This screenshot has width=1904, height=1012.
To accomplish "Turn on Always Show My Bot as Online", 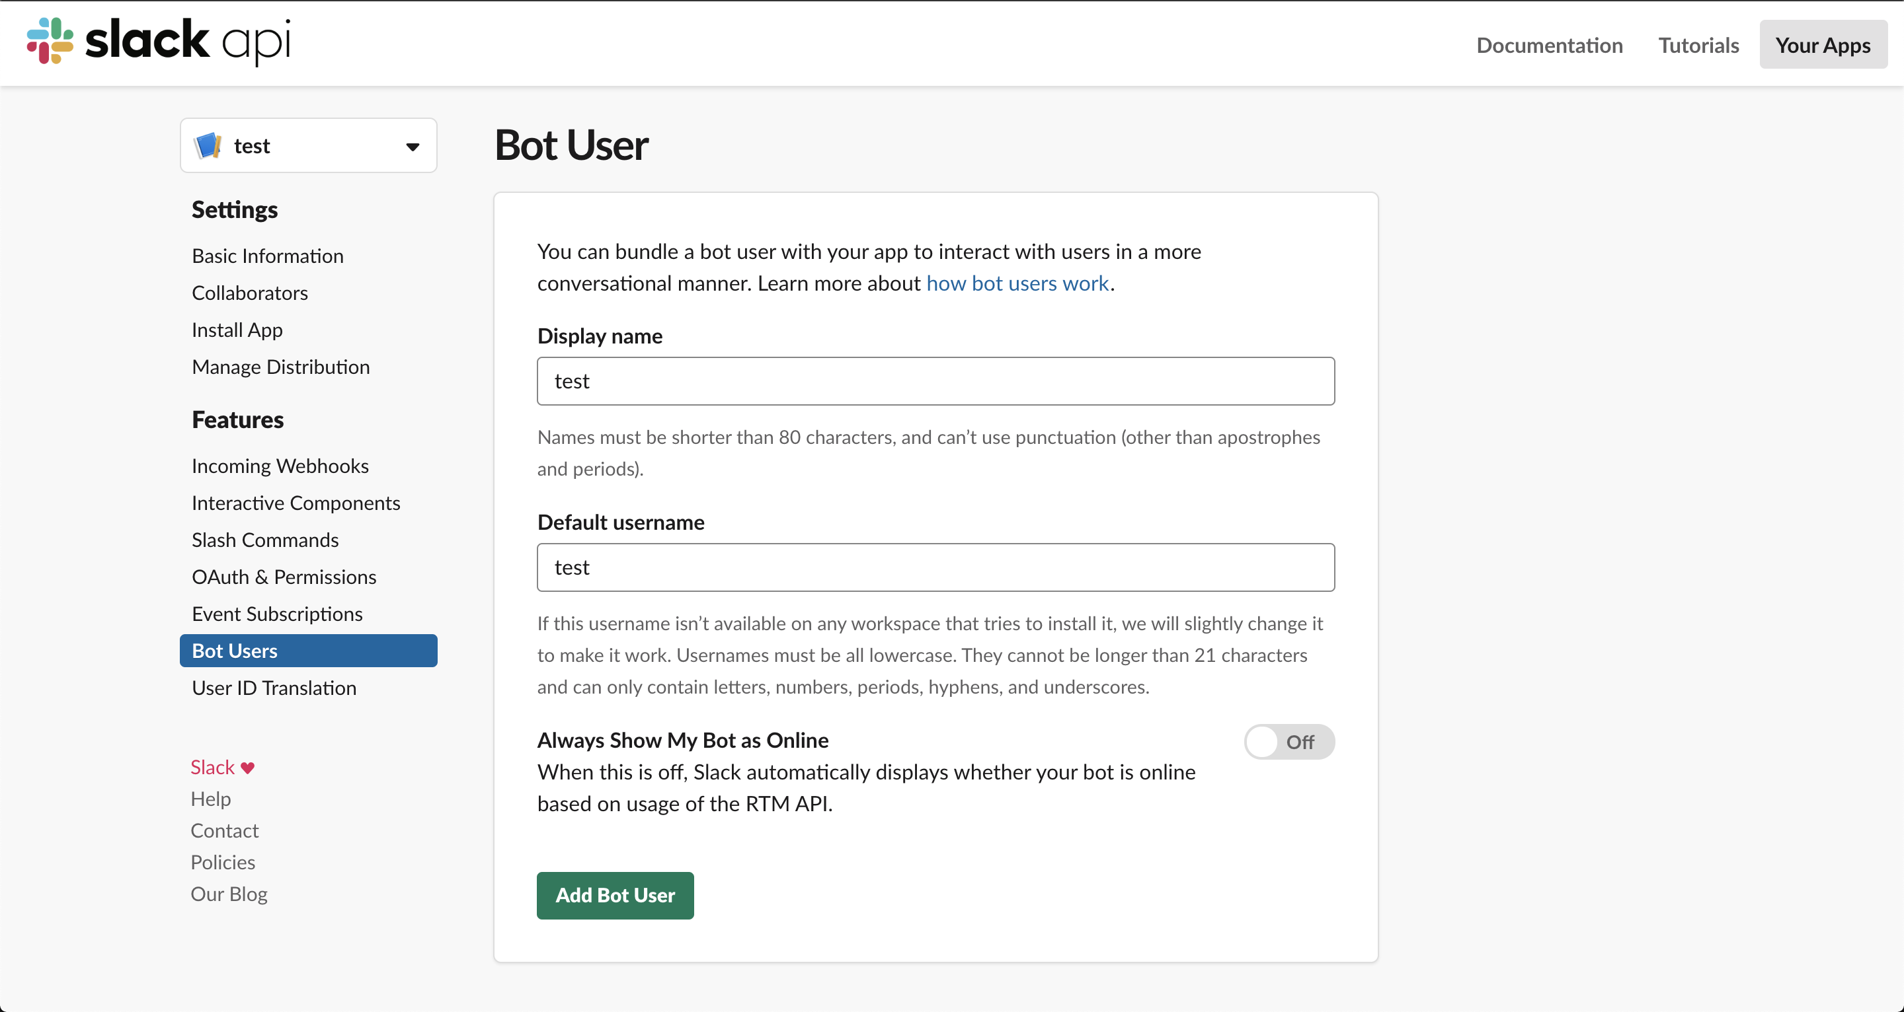I will click(x=1289, y=742).
